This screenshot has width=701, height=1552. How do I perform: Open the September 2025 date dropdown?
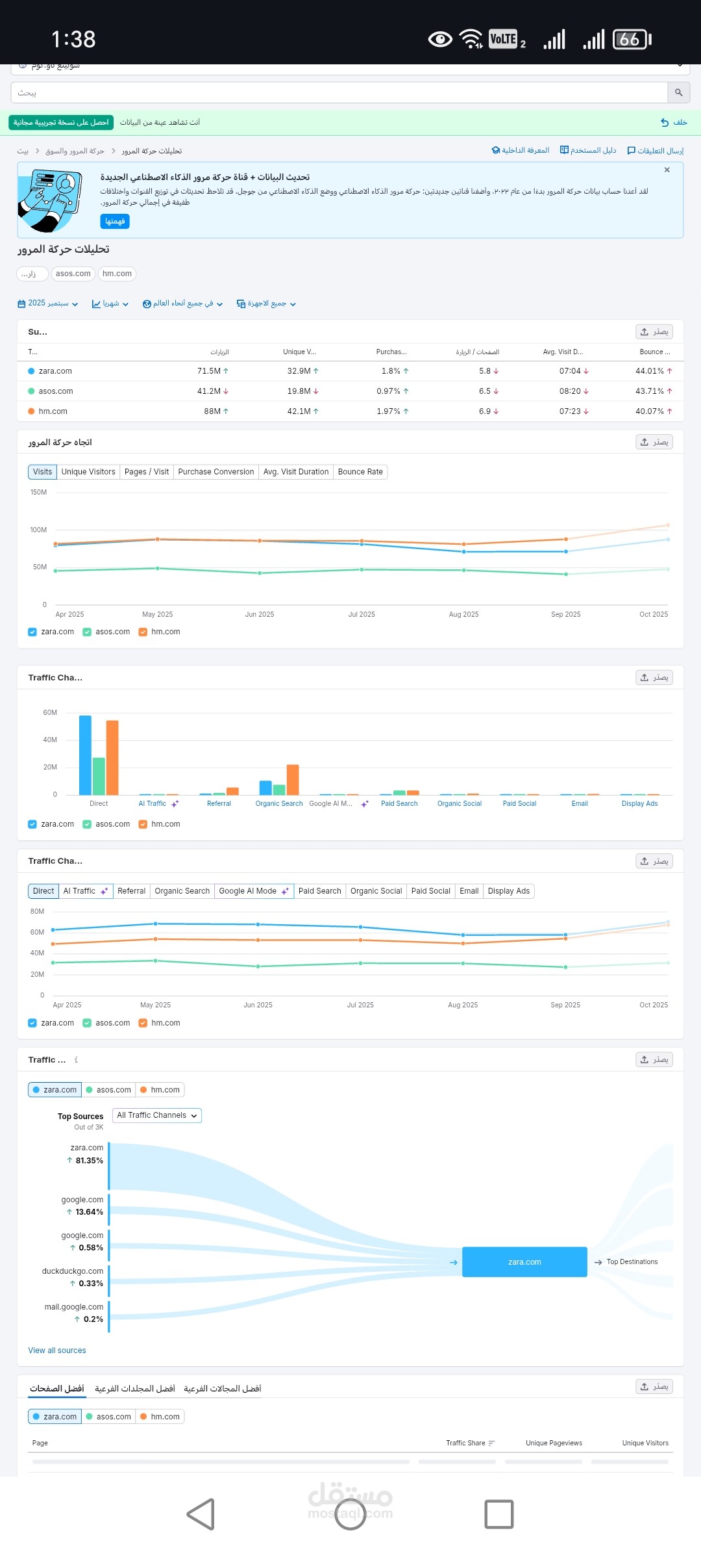coord(48,304)
